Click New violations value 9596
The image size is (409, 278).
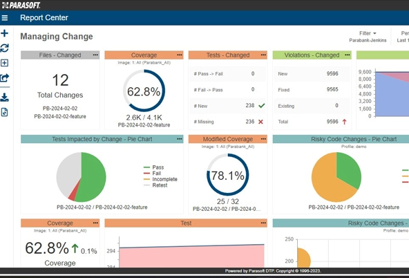[332, 73]
